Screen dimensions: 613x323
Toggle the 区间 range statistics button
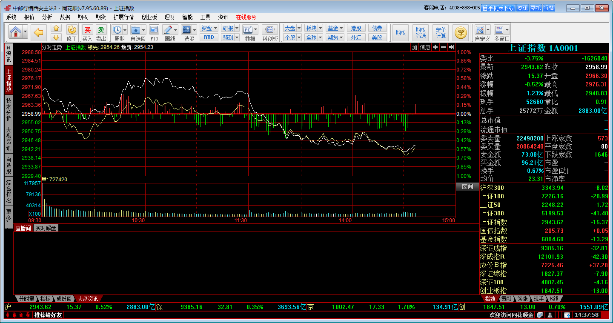(x=467, y=186)
